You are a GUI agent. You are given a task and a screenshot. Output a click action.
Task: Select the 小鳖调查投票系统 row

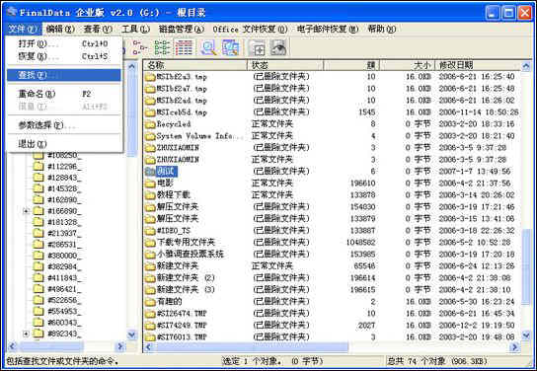[x=332, y=255]
